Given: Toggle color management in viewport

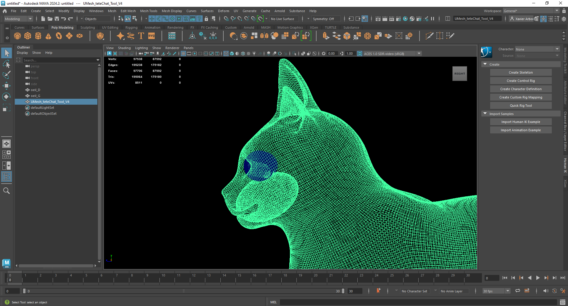Looking at the screenshot, I should pos(360,54).
